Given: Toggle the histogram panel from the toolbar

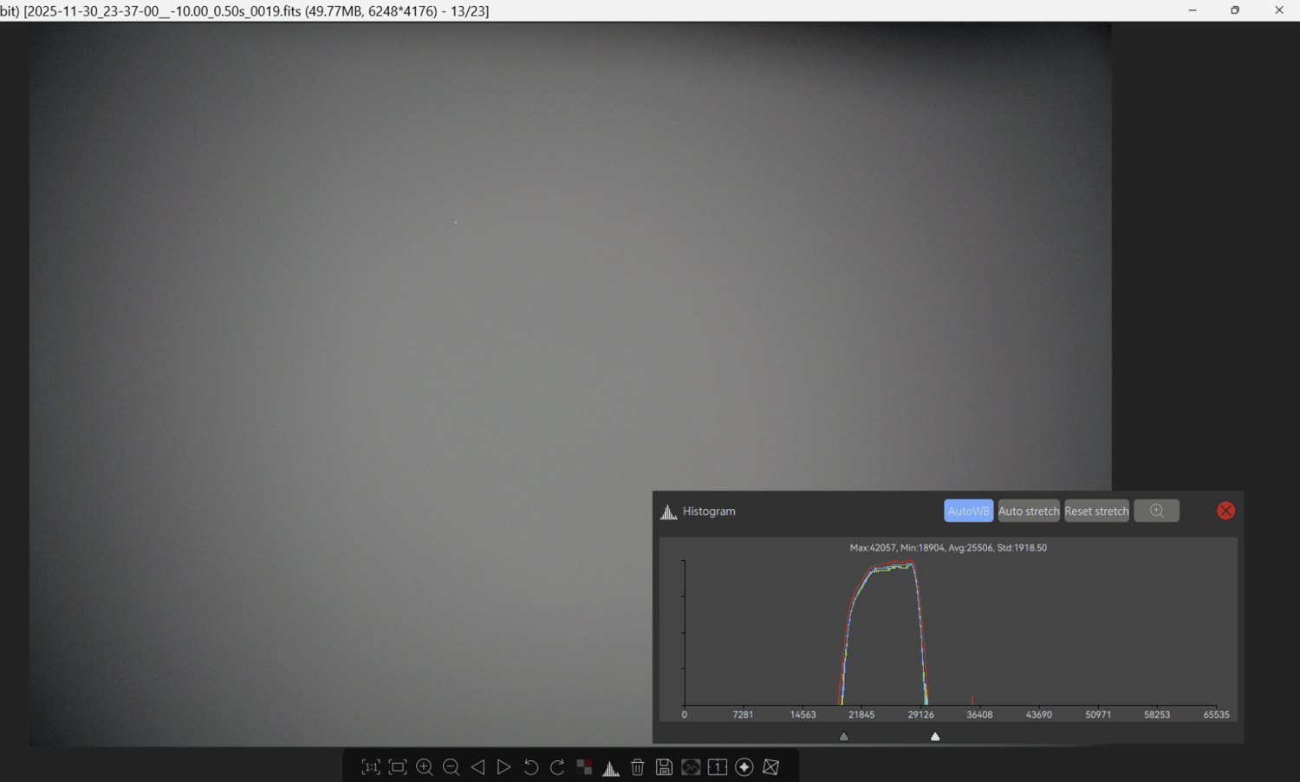Looking at the screenshot, I should pyautogui.click(x=611, y=767).
